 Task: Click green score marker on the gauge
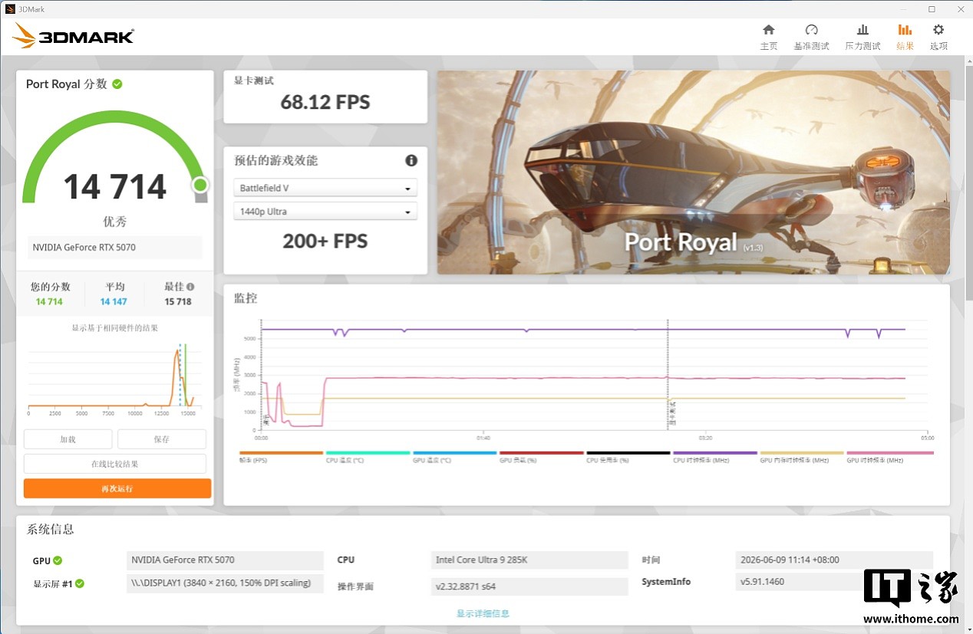coord(200,185)
